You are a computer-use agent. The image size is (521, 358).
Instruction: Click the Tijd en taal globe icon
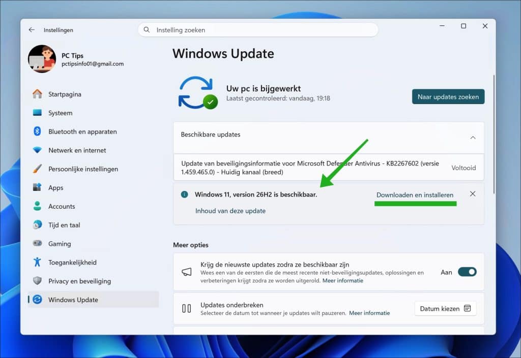click(x=37, y=225)
